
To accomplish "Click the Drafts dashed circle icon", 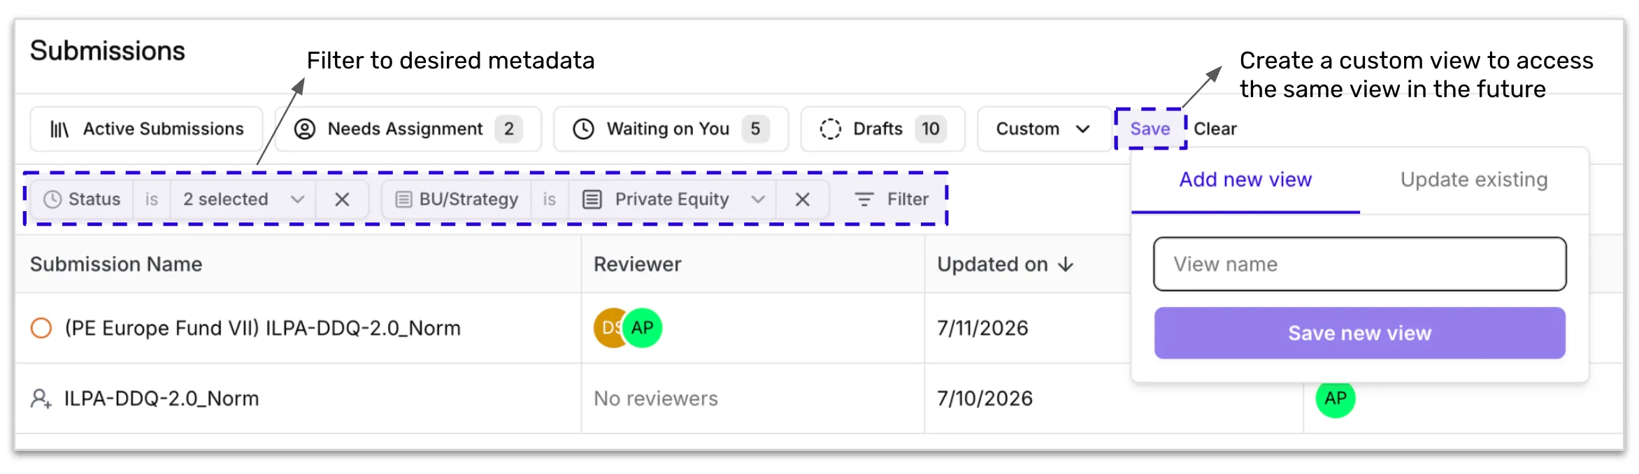I will [x=830, y=129].
